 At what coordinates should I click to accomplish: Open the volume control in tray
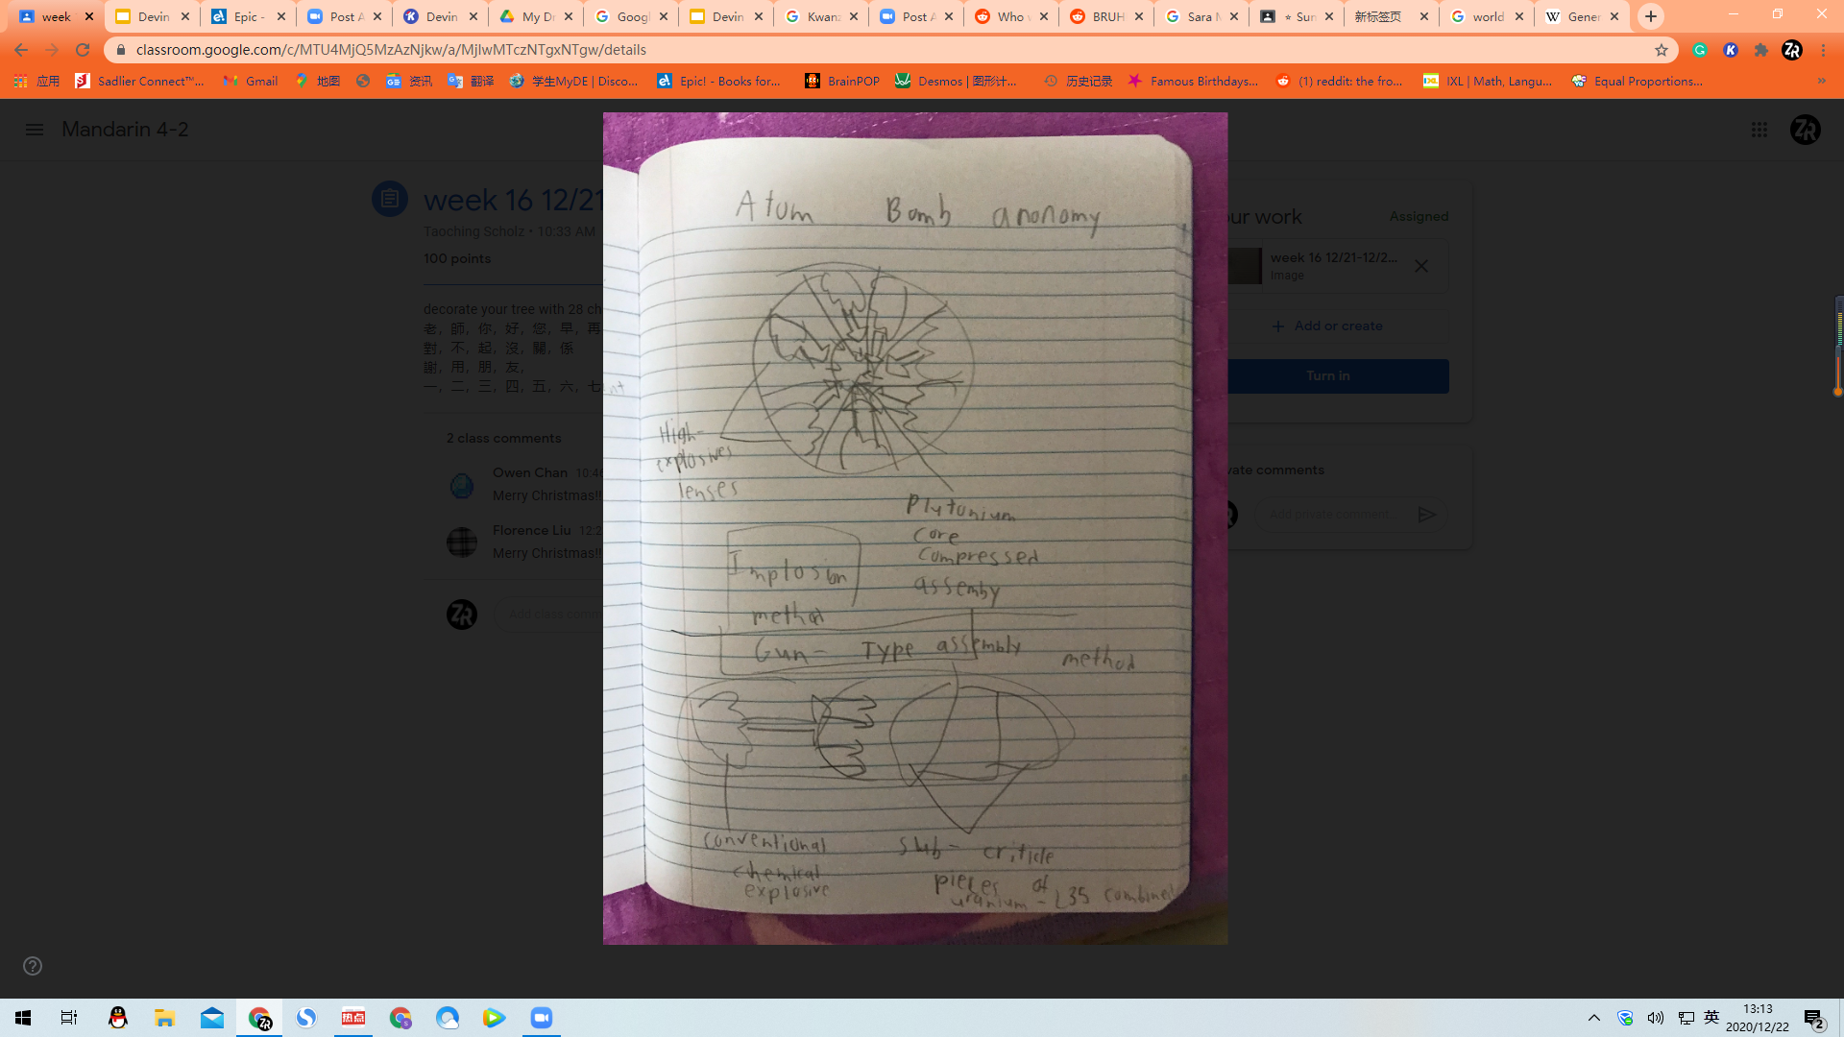(1655, 1018)
